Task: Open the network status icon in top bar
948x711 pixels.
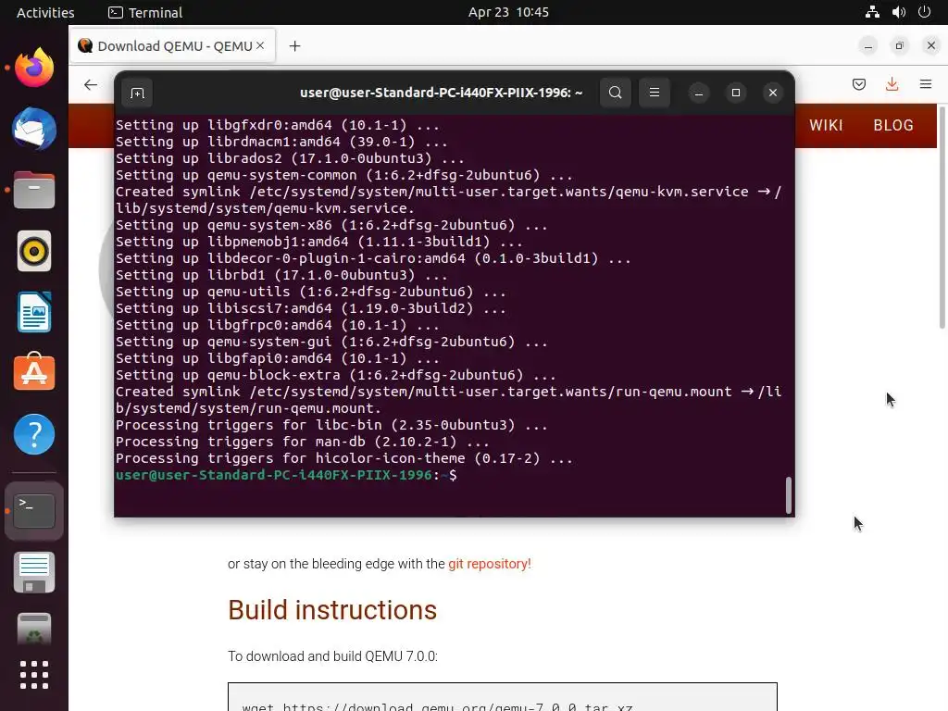Action: [x=872, y=12]
